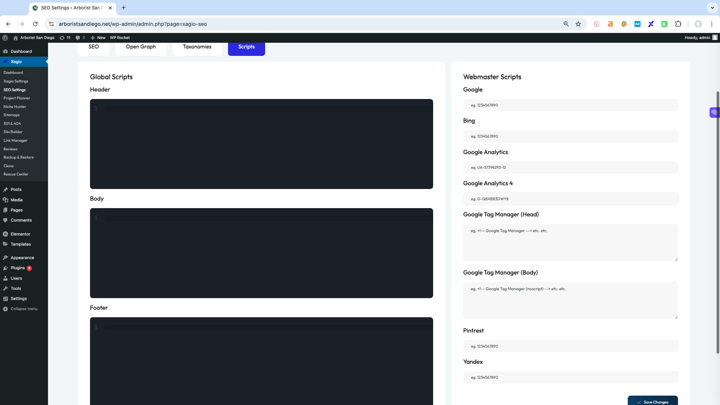Viewport: 720px width, 405px height.
Task: Open the pink extension icon in toolbar
Action: click(x=597, y=24)
